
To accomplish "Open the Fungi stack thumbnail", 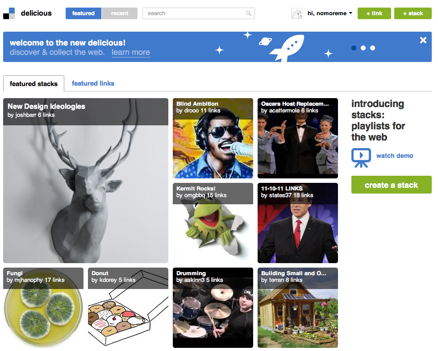I will pyautogui.click(x=43, y=308).
